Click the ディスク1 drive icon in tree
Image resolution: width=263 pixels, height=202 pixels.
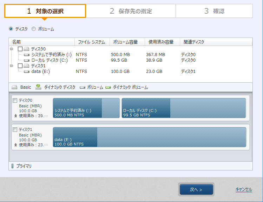(26, 66)
